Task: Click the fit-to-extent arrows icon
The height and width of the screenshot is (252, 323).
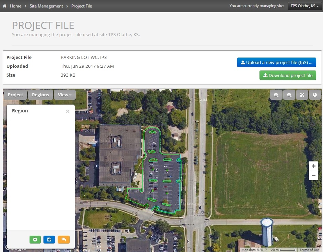Action: coord(302,95)
